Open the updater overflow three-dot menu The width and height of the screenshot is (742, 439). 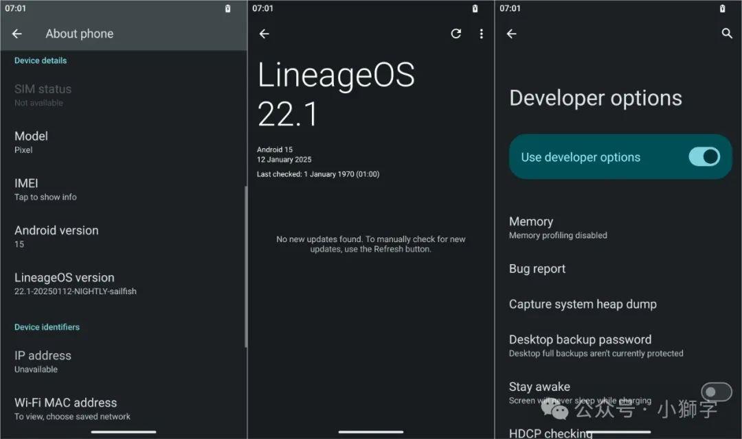pos(482,33)
